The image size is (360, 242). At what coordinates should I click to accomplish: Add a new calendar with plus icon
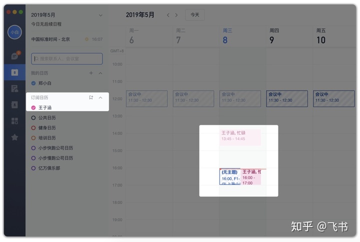[91, 73]
